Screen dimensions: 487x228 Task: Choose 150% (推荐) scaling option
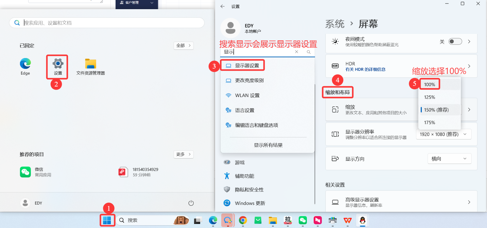(439, 110)
